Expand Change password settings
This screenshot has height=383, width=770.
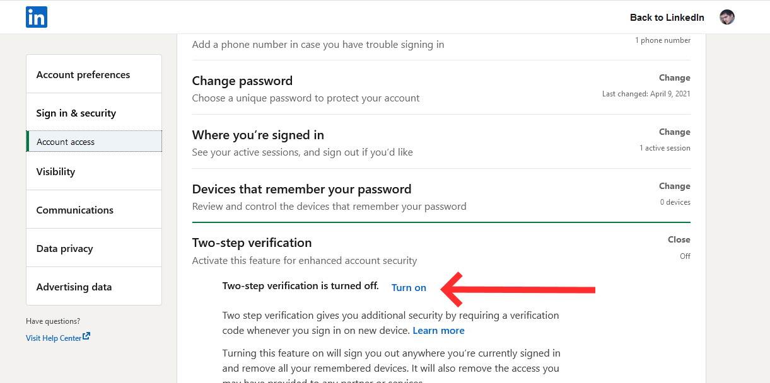[674, 77]
